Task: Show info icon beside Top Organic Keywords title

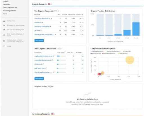Action: pos(58,11)
